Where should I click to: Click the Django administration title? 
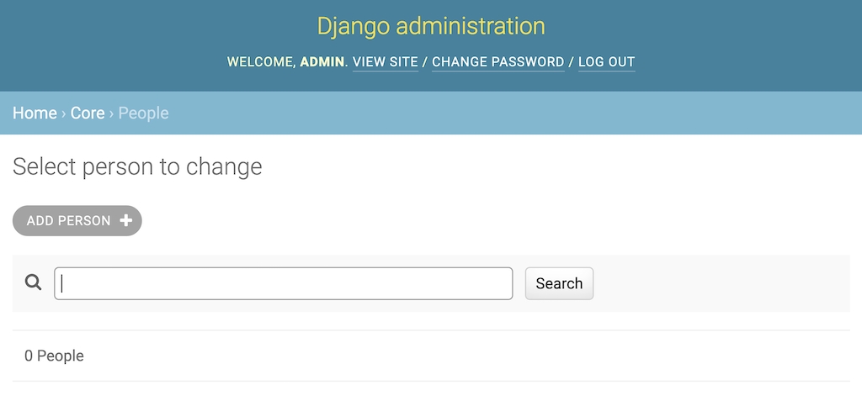click(431, 26)
